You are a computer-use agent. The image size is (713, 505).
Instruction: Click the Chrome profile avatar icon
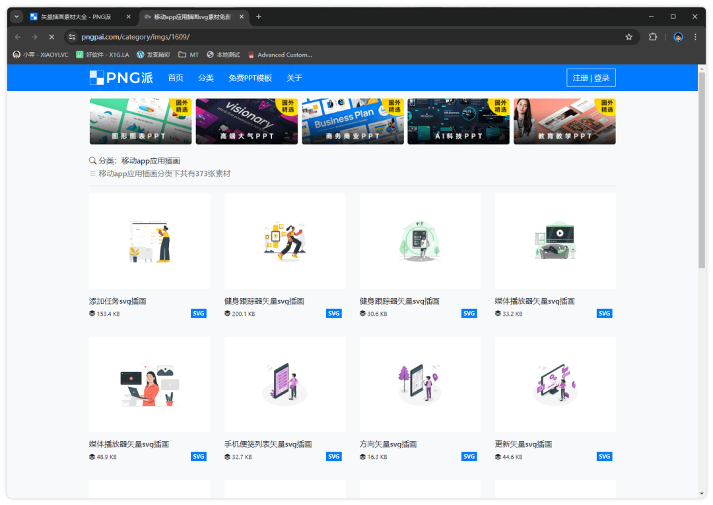pyautogui.click(x=678, y=37)
